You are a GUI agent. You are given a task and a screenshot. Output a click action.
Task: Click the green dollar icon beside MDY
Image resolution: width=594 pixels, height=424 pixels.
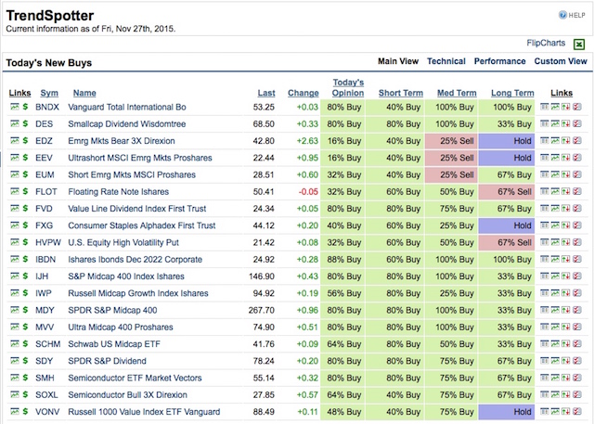[25, 310]
